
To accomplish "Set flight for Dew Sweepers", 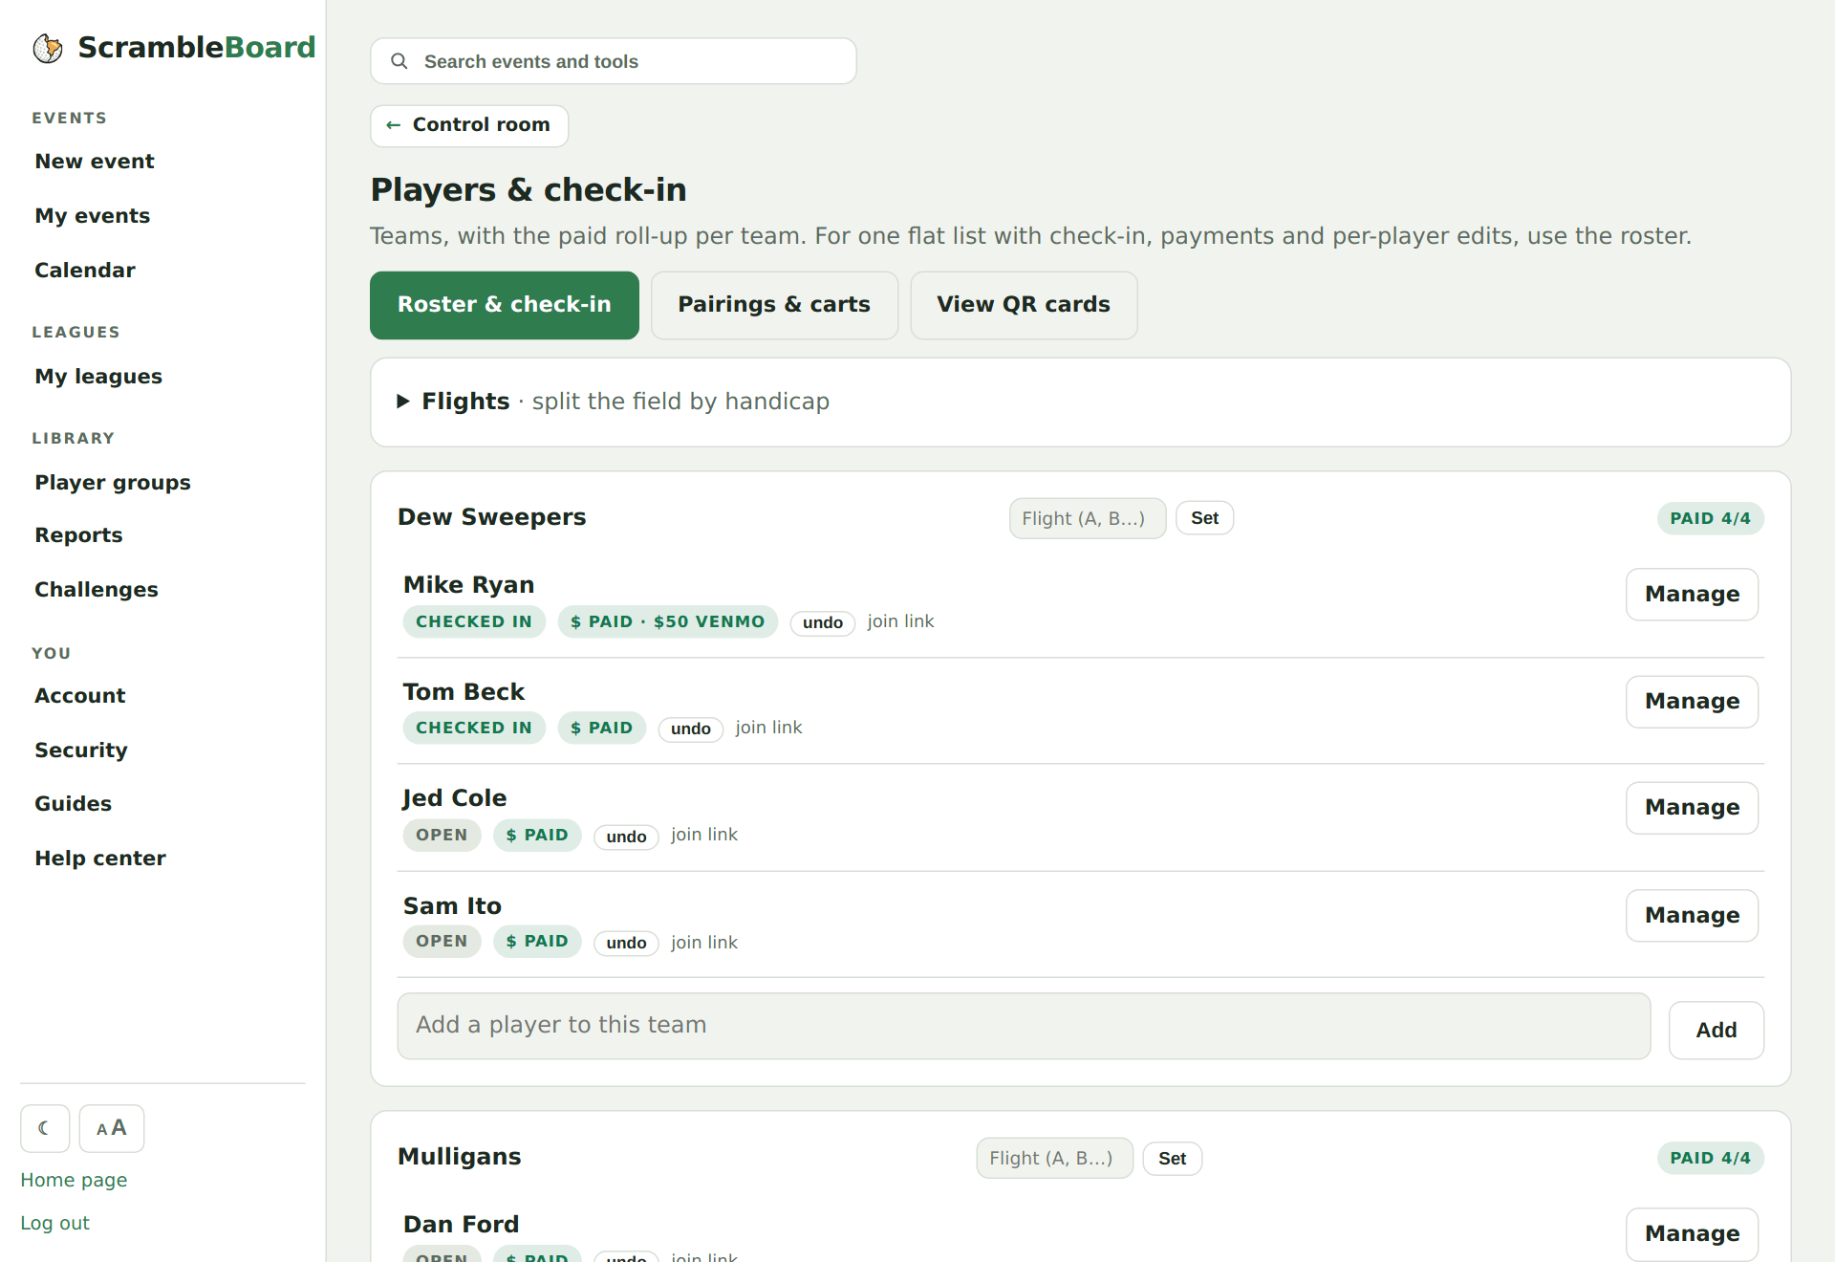I will (x=1204, y=518).
